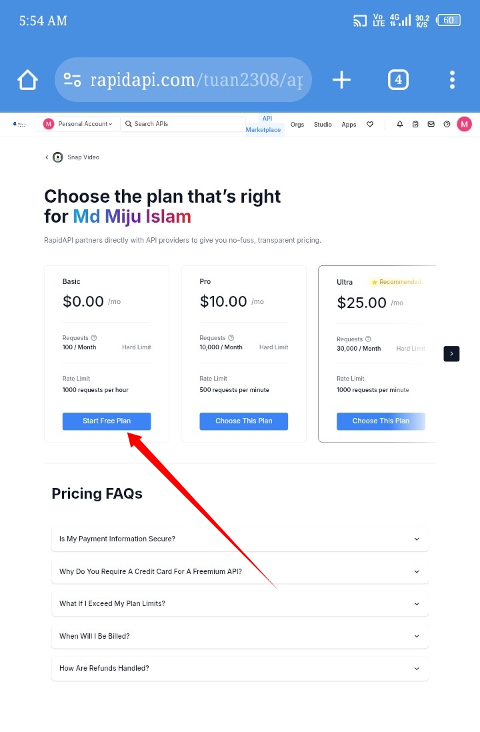480x732 pixels.
Task: Expand 'When Will I Be Billed?' question
Action: [240, 636]
